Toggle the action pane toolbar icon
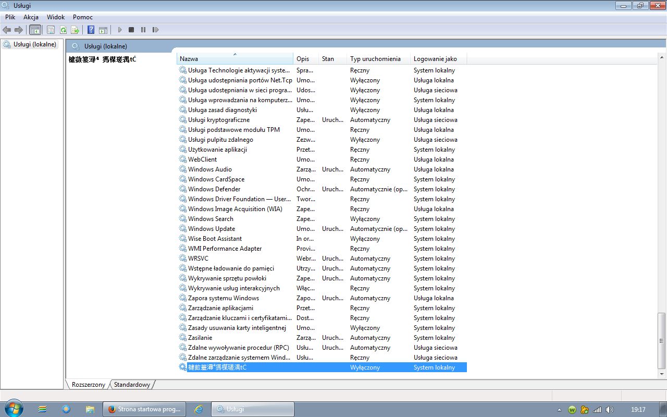The width and height of the screenshot is (667, 417). pos(103,30)
